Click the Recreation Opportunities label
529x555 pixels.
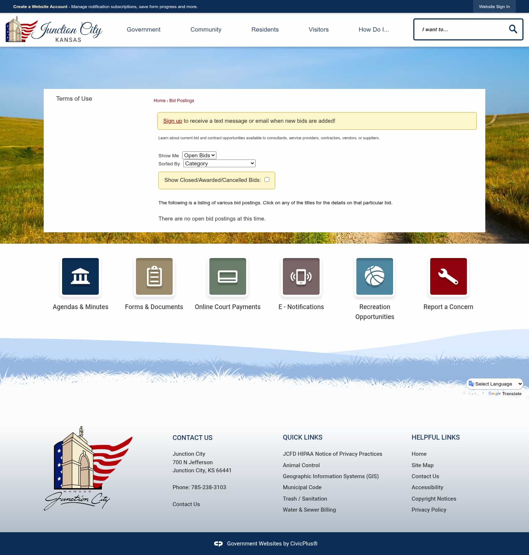[x=375, y=312]
